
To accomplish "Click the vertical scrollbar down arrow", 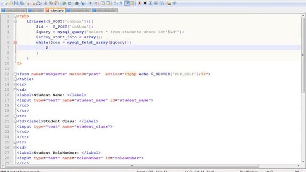I will [303, 161].
